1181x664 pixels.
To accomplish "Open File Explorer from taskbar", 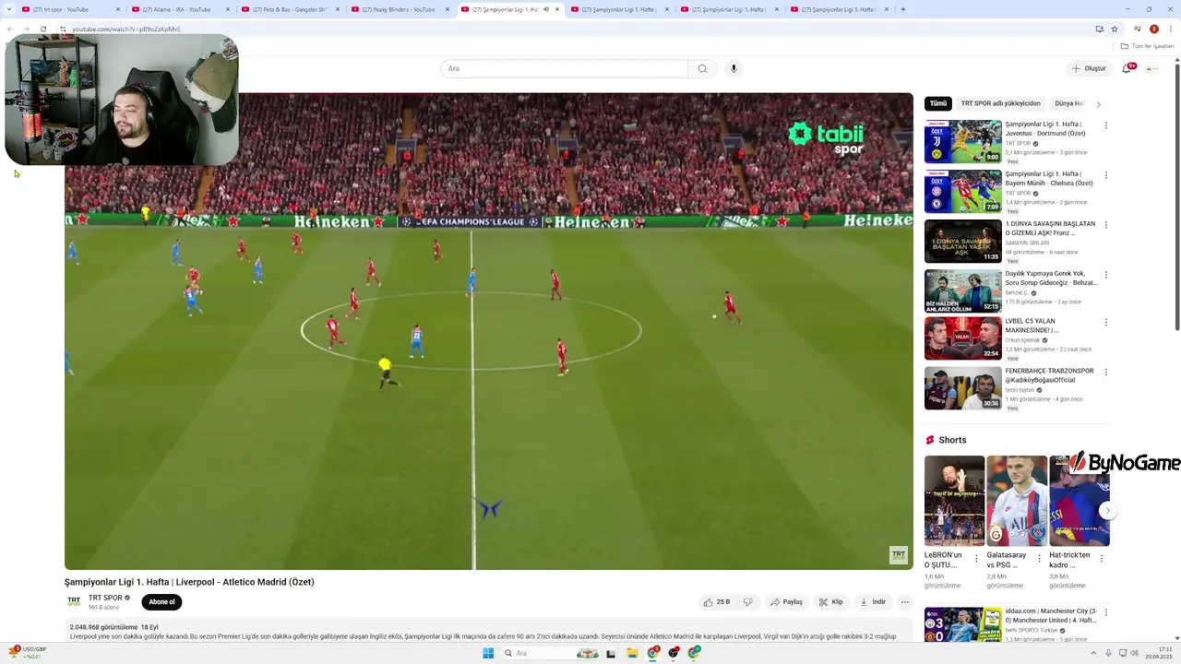I will (x=632, y=653).
